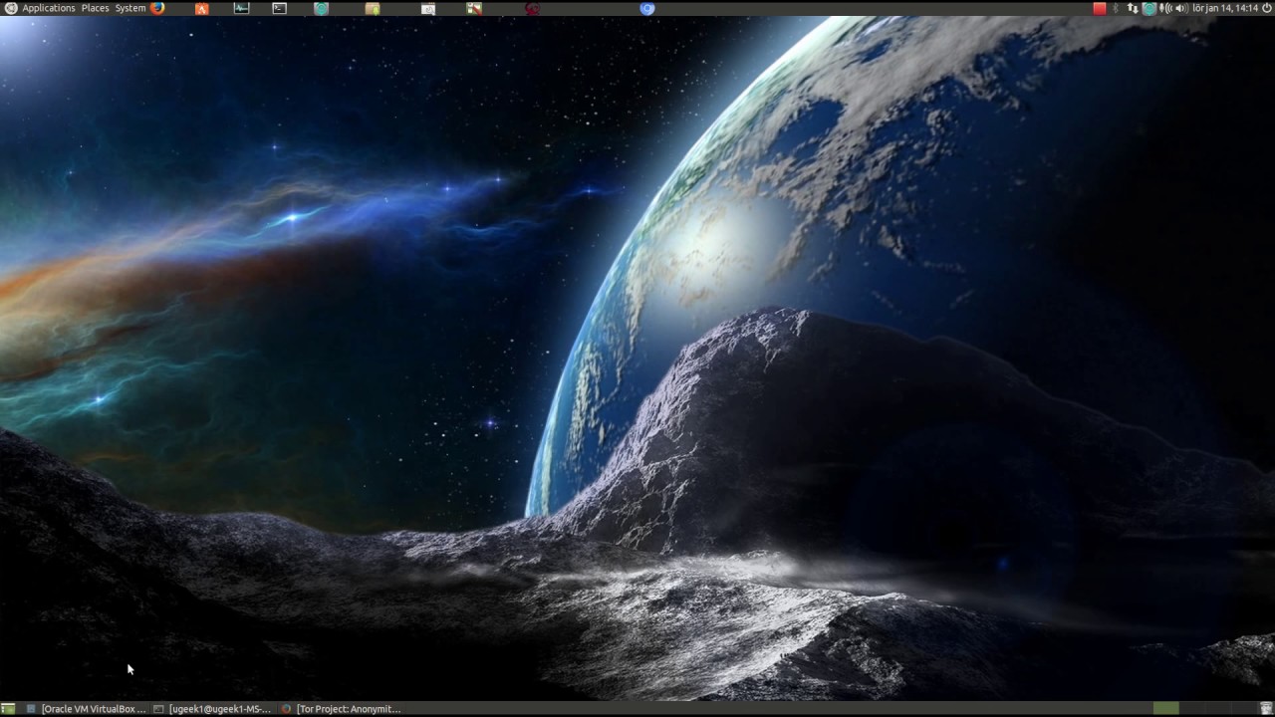Open the orange Software Center launcher
1275x717 pixels.
pyautogui.click(x=202, y=8)
